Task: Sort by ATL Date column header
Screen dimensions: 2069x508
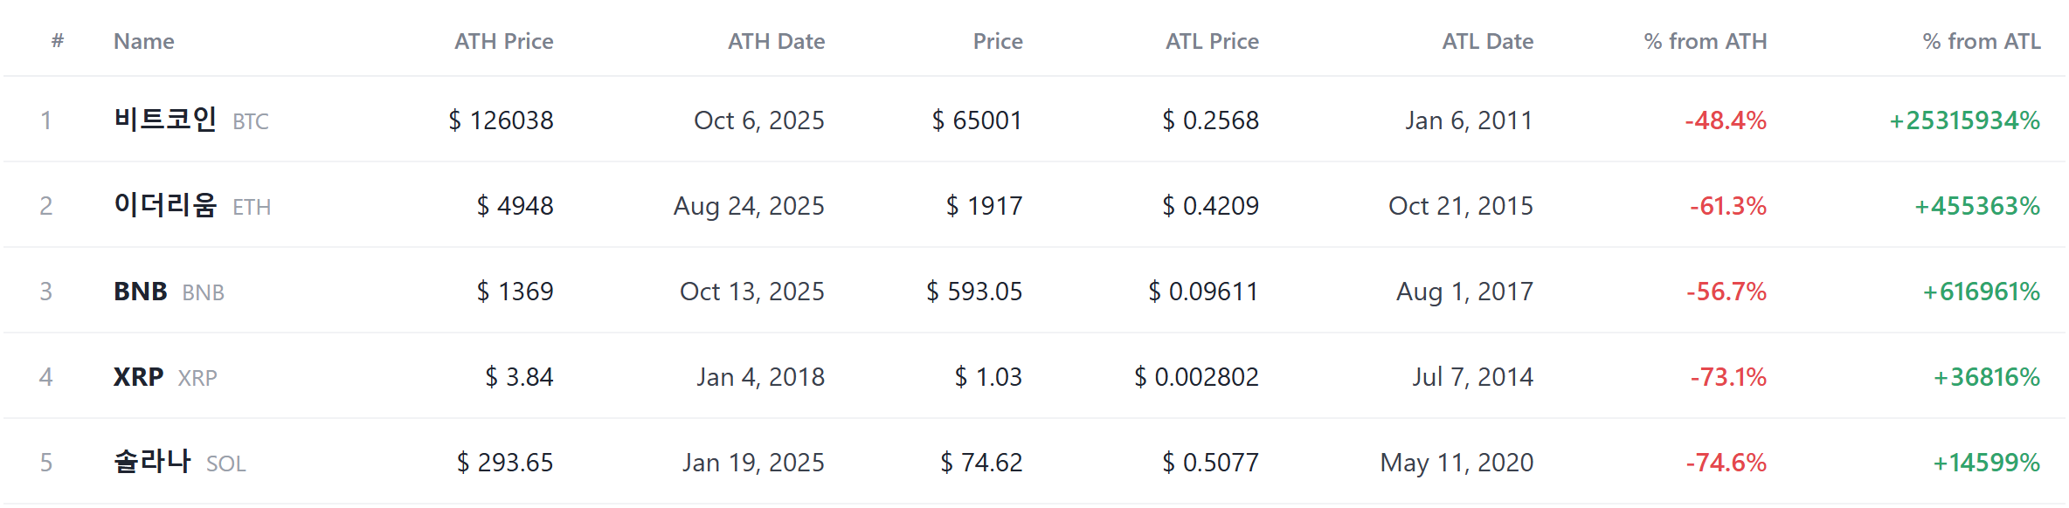Action: pyautogui.click(x=1488, y=41)
